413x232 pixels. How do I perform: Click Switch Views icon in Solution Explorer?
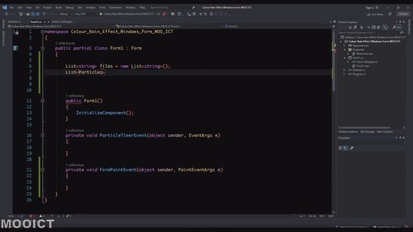pyautogui.click(x=355, y=27)
